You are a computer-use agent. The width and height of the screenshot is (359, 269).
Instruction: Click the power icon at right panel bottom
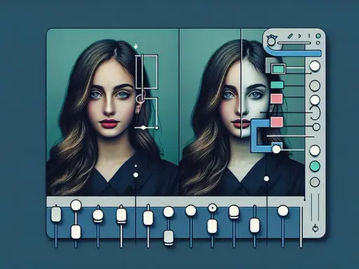[x=316, y=228]
